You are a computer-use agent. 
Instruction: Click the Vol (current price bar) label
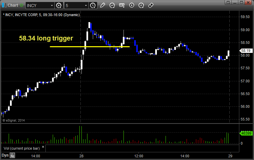click(x=22, y=148)
